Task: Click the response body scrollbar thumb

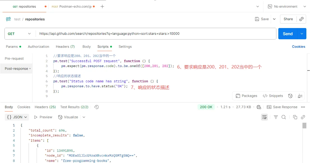Action: click(x=304, y=126)
